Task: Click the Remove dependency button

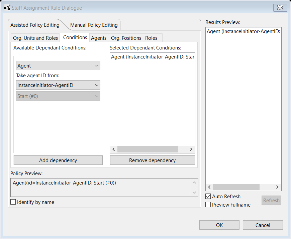Action: point(152,160)
